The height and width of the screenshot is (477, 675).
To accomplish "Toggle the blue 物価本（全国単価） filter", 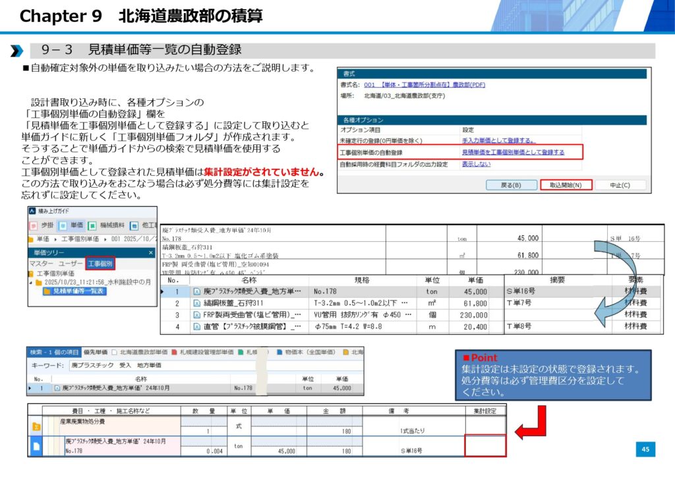I will [x=279, y=352].
